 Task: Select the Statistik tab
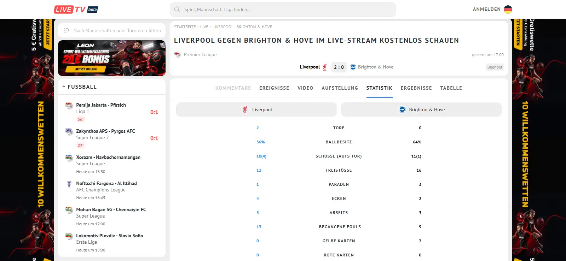(379, 88)
